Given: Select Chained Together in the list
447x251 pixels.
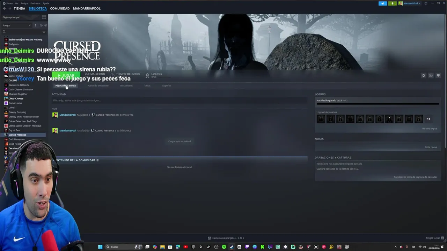Looking at the screenshot, I should coord(18,94).
